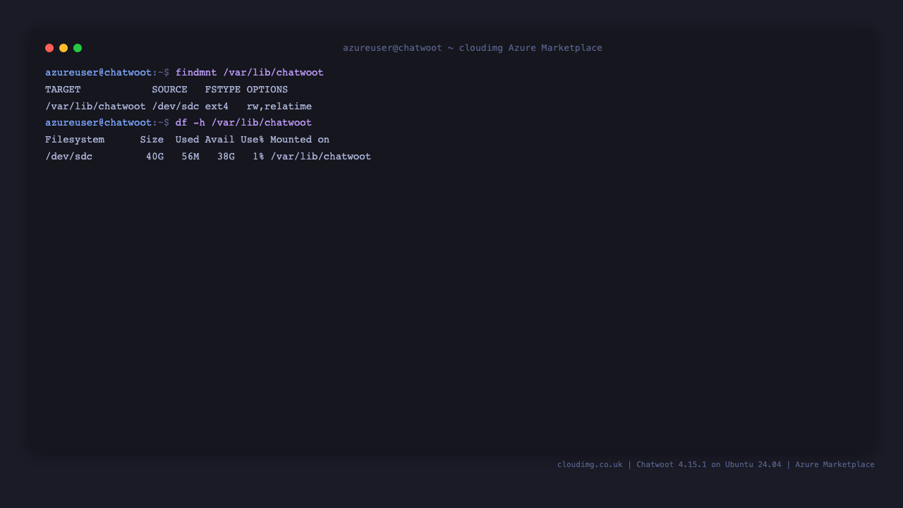Image resolution: width=903 pixels, height=508 pixels.
Task: Click /var/lib/chatwoot mount point in df output
Action: click(x=321, y=157)
